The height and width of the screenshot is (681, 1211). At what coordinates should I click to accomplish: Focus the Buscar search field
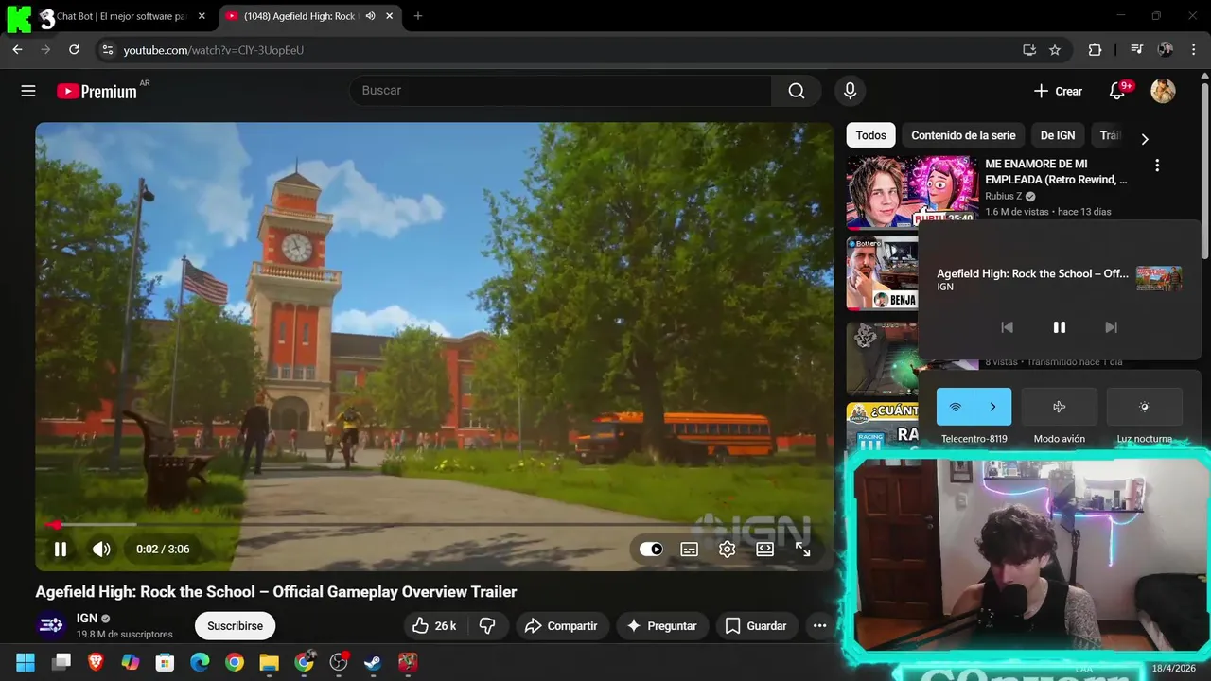560,91
